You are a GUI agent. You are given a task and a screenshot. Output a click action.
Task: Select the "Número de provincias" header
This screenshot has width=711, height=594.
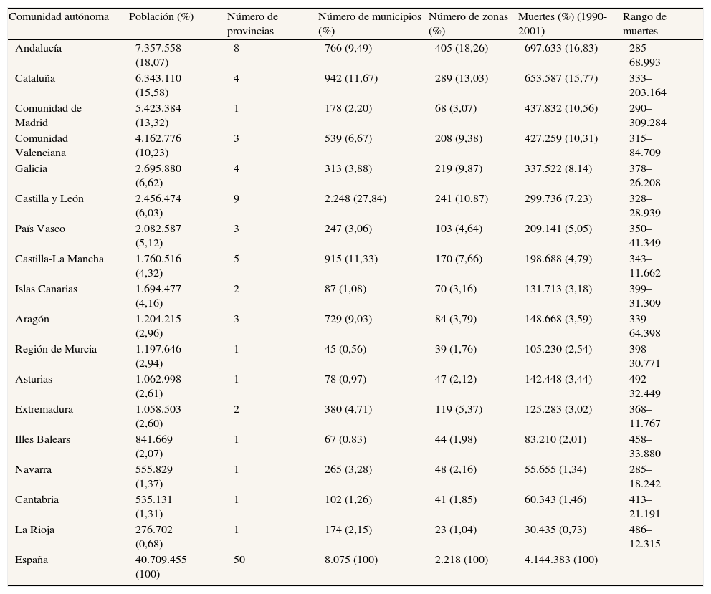252,24
